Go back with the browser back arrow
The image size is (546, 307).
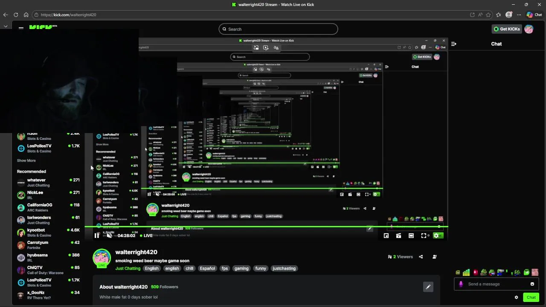pyautogui.click(x=6, y=14)
